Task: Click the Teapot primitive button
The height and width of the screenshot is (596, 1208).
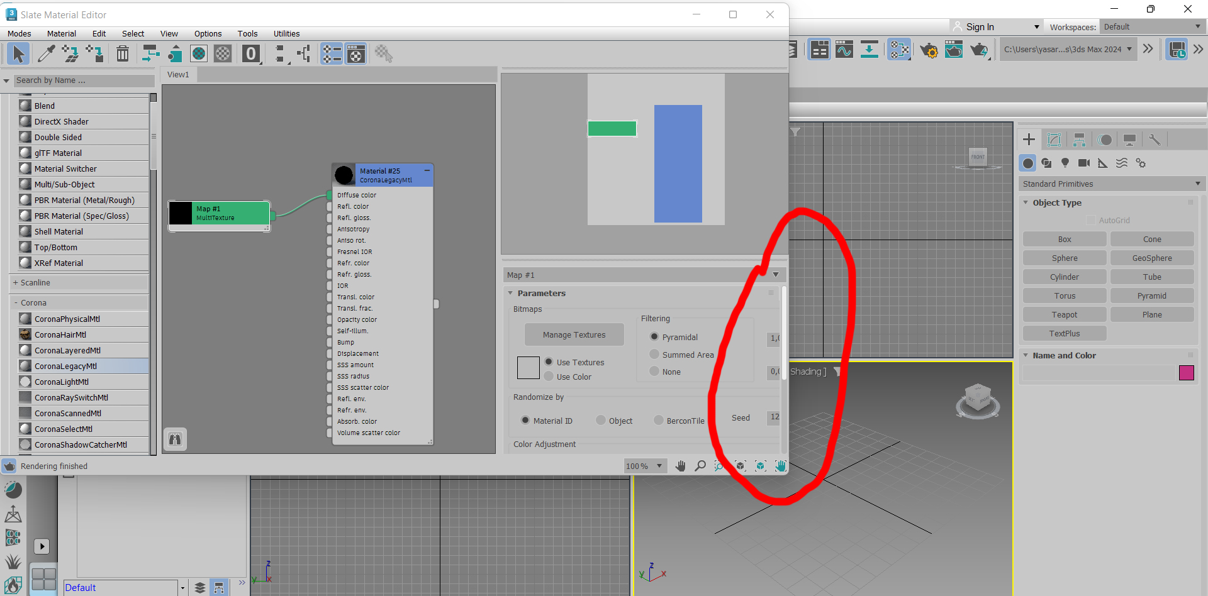Action: coord(1064,314)
